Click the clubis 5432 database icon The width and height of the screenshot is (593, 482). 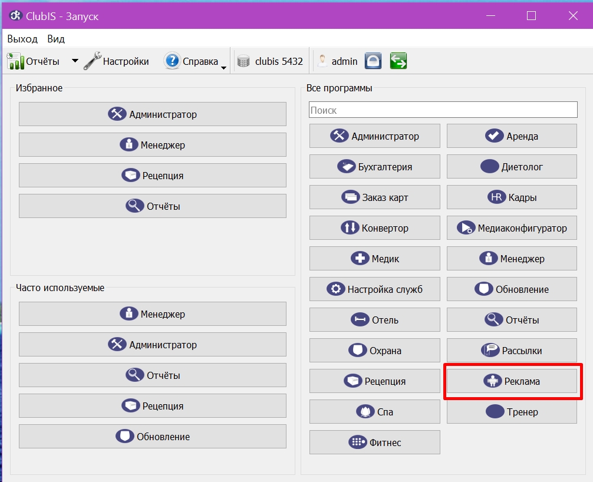(243, 61)
